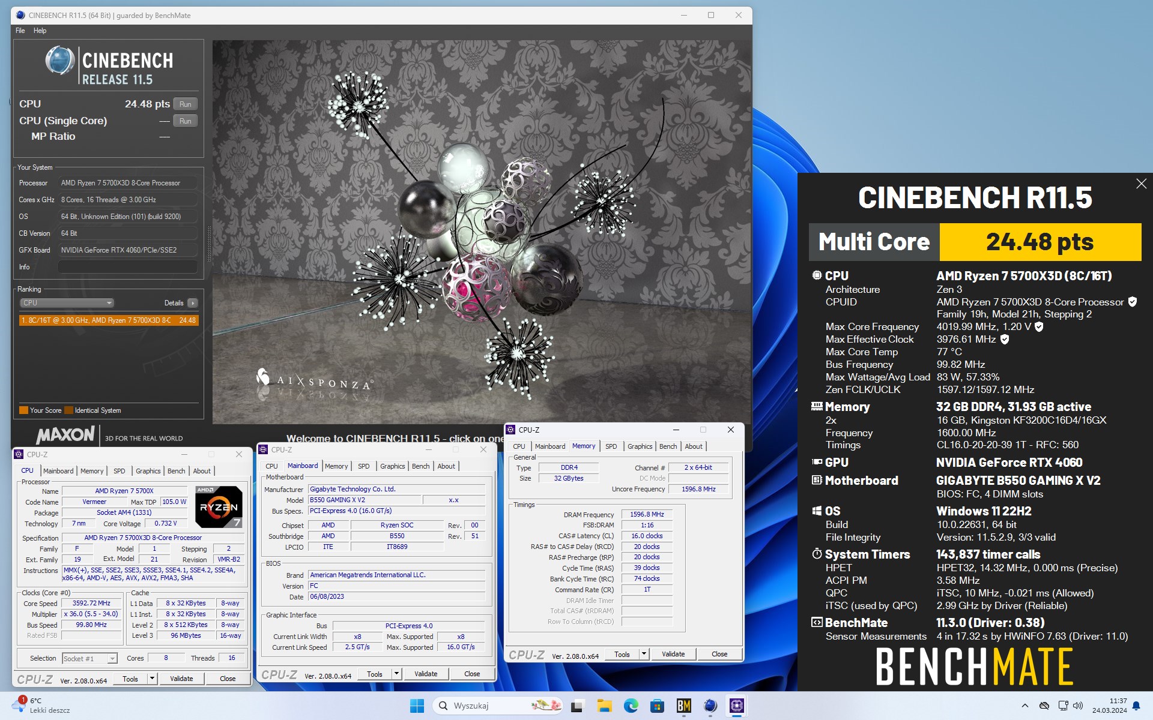The image size is (1153, 720).
Task: Run the CPU (Single Core) benchmark
Action: click(186, 121)
